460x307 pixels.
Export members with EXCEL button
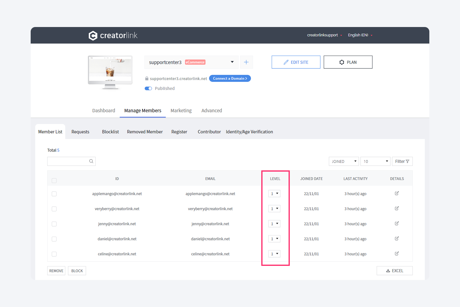point(395,271)
